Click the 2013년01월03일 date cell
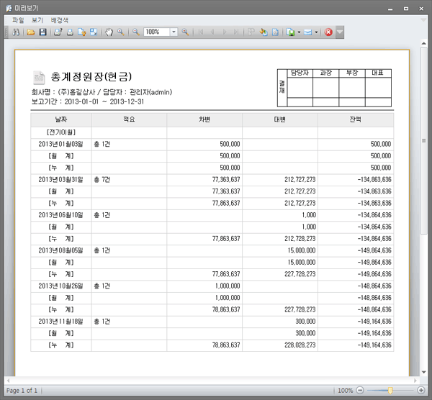The height and width of the screenshot is (400, 432). click(x=61, y=145)
